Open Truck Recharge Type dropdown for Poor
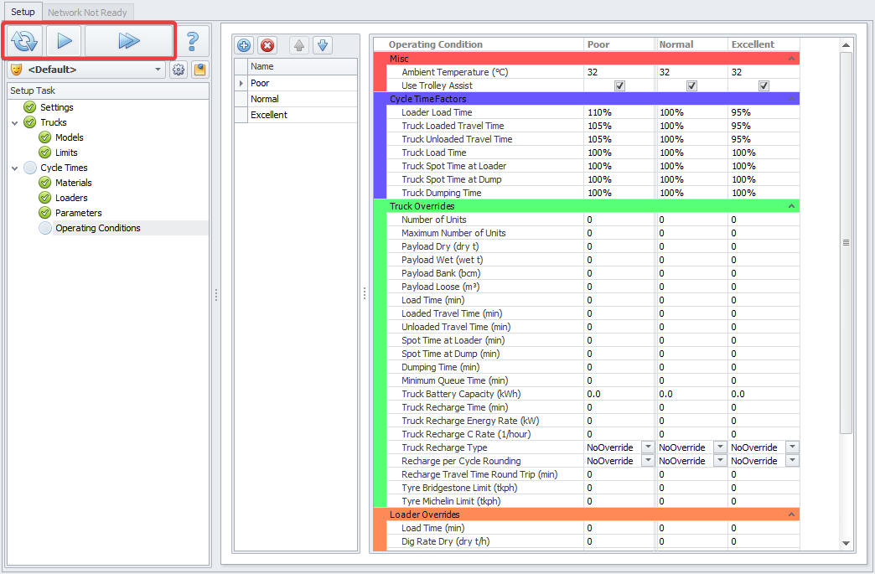 pyautogui.click(x=647, y=447)
